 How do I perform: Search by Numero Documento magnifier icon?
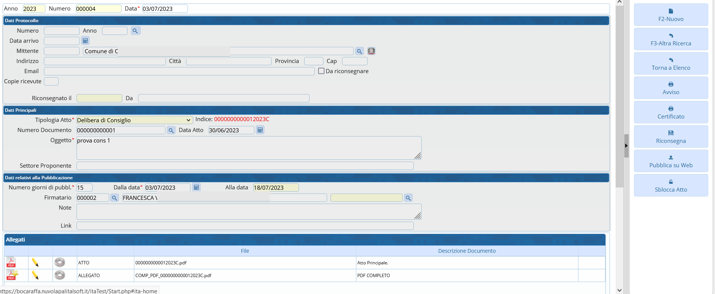point(171,130)
